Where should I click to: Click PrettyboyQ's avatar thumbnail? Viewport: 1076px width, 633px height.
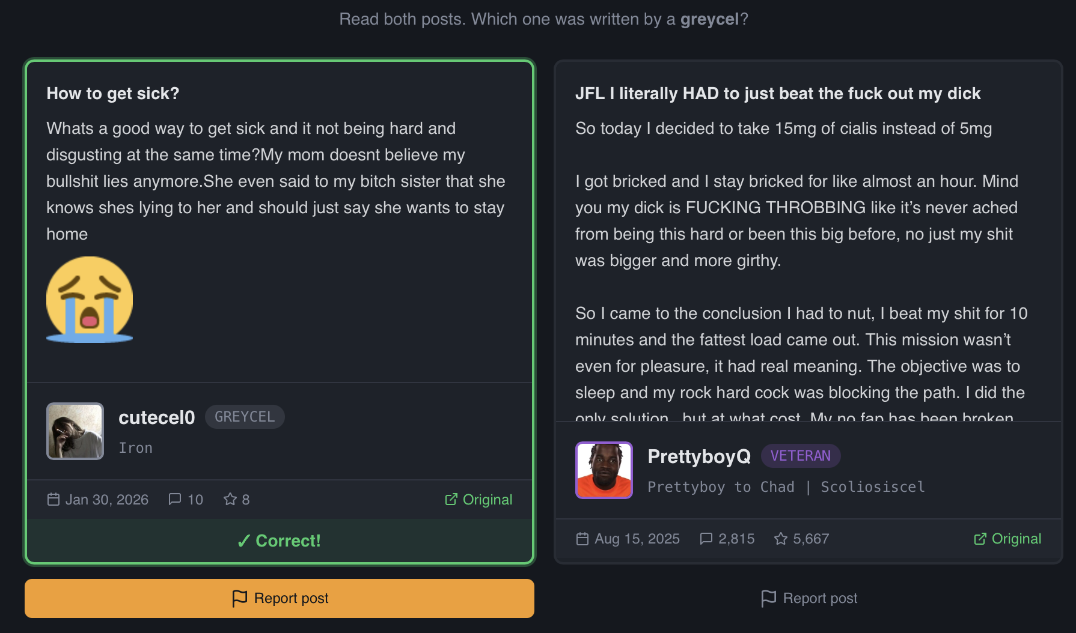[x=604, y=470]
